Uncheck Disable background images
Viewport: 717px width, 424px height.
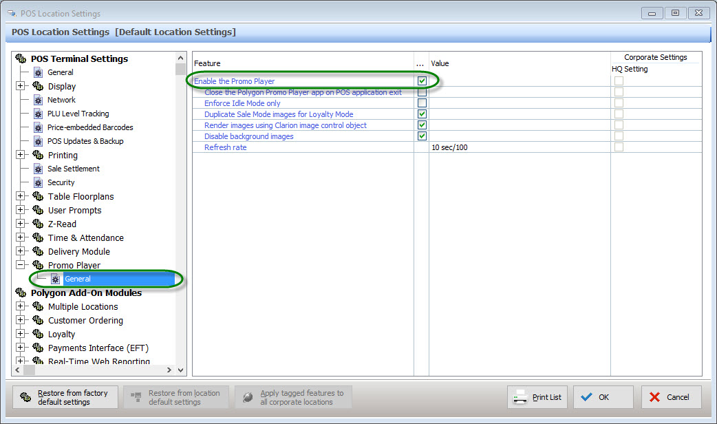422,136
